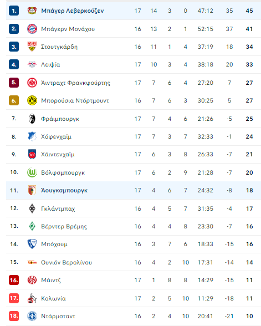This screenshot has width=261, height=326.
Task: Open the Μπάγερν Μονάχου team page
Action: click(x=68, y=29)
